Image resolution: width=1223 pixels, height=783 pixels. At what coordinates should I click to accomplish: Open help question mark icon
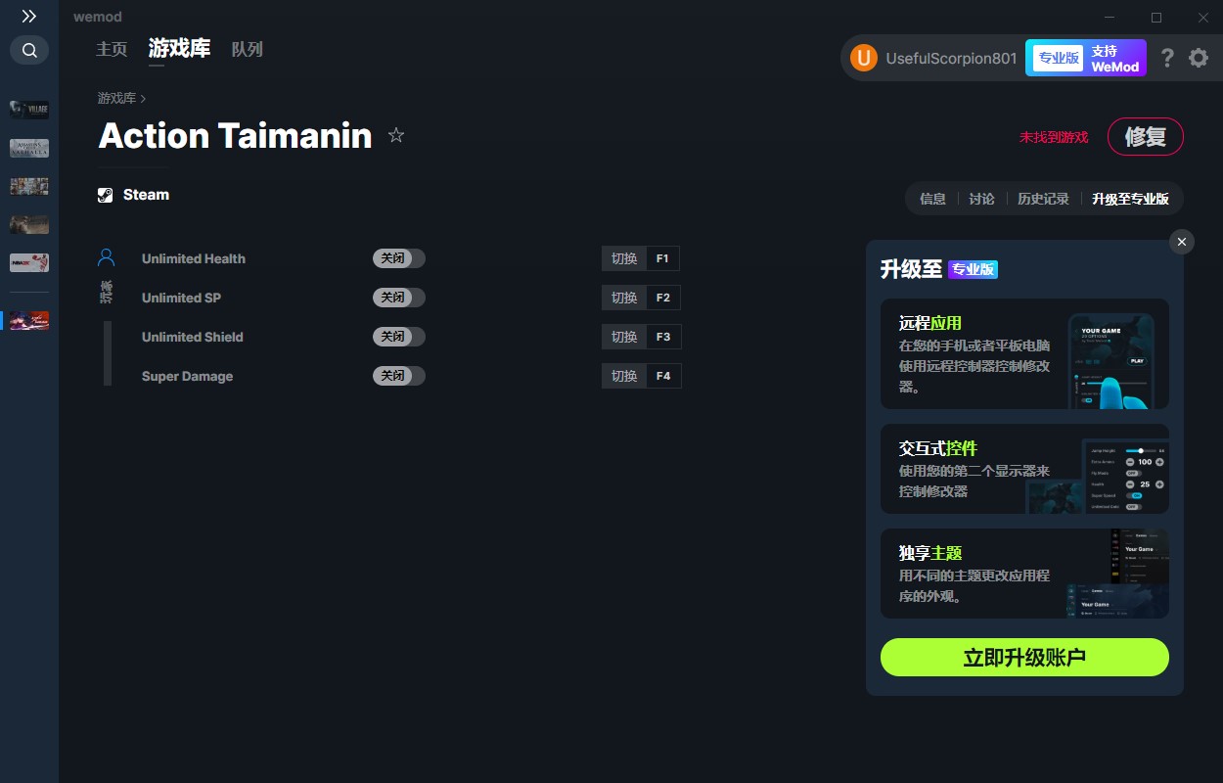[x=1167, y=58]
